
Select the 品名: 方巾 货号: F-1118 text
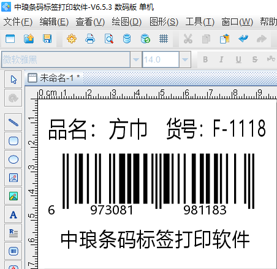coord(157,129)
